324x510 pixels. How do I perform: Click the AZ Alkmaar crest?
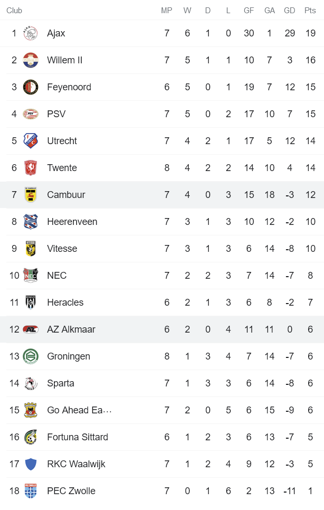coord(31,329)
